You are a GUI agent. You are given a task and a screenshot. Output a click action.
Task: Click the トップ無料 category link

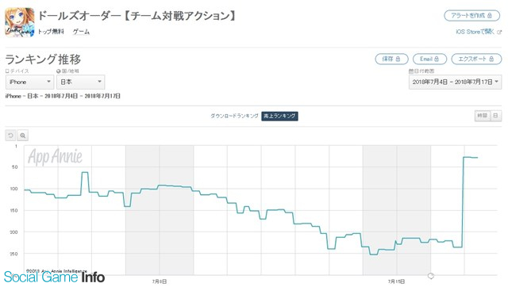click(51, 32)
